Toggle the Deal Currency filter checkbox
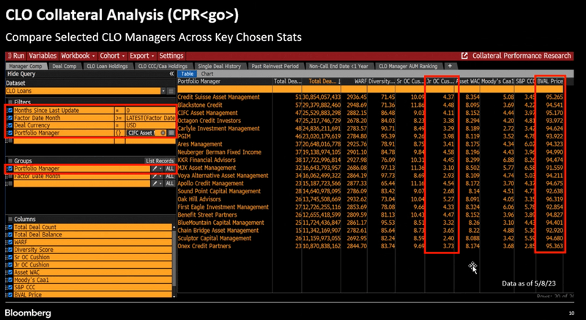Image resolution: width=586 pixels, height=320 pixels. tap(10, 125)
